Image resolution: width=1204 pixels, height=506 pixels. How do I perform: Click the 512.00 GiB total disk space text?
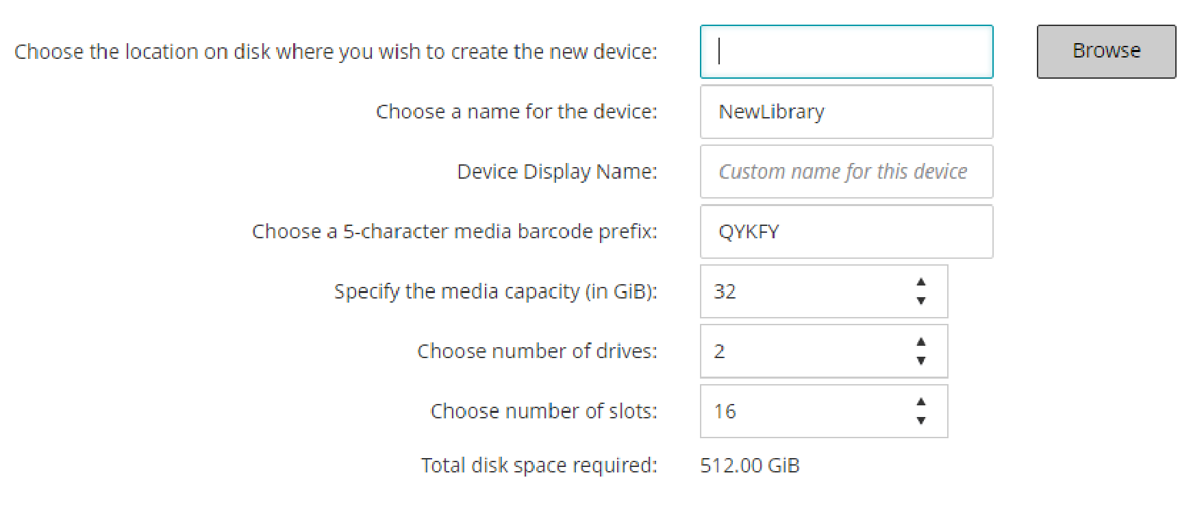pos(750,466)
